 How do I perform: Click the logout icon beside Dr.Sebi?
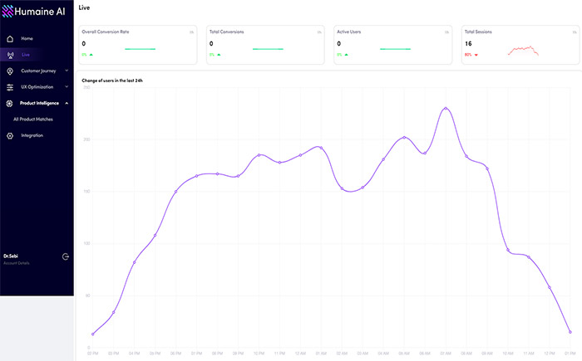click(66, 256)
